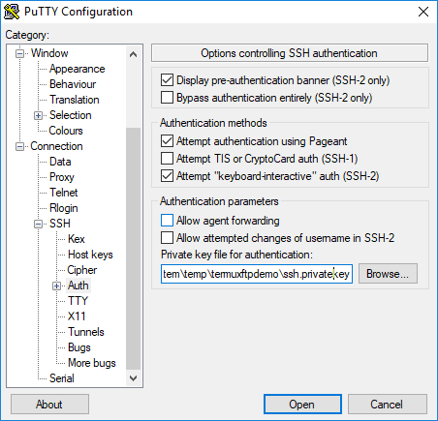
Task: Check Attempt TIS or CryptoCard auth
Action: pos(167,159)
